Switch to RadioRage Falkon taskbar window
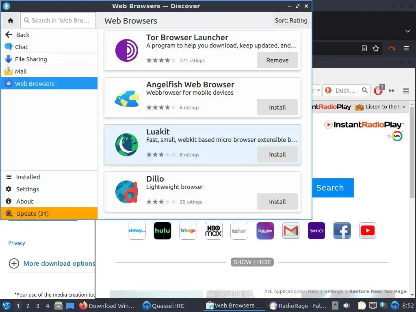 (298, 305)
